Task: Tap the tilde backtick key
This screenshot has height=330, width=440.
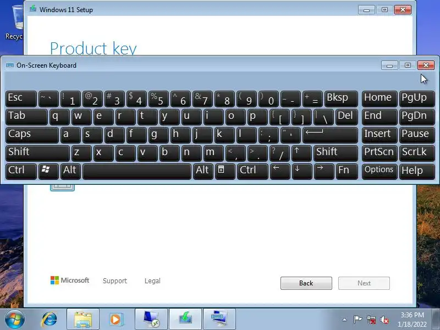Action: coord(48,99)
